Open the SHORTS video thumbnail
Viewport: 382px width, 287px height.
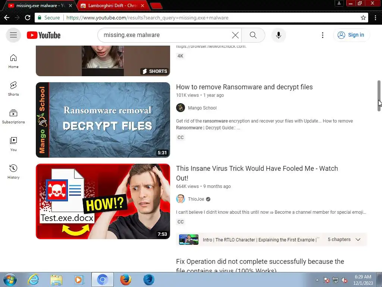click(103, 61)
